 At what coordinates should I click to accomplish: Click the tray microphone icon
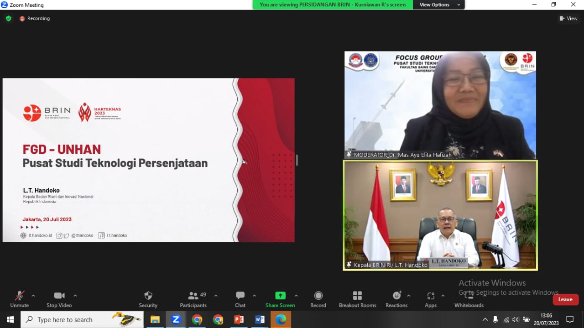[x=495, y=319]
